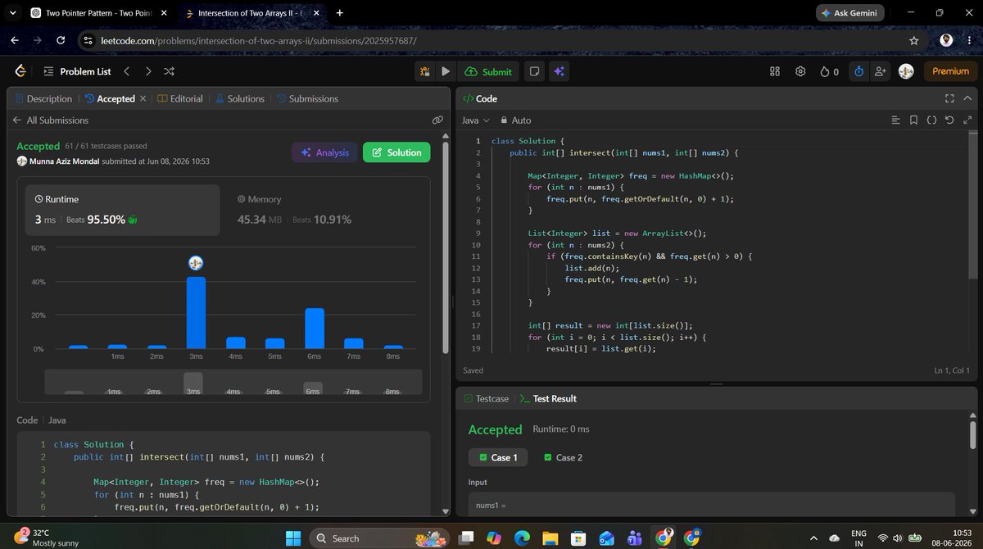Open a new Chrome tab
Screen dimensions: 983x549
coord(340,12)
